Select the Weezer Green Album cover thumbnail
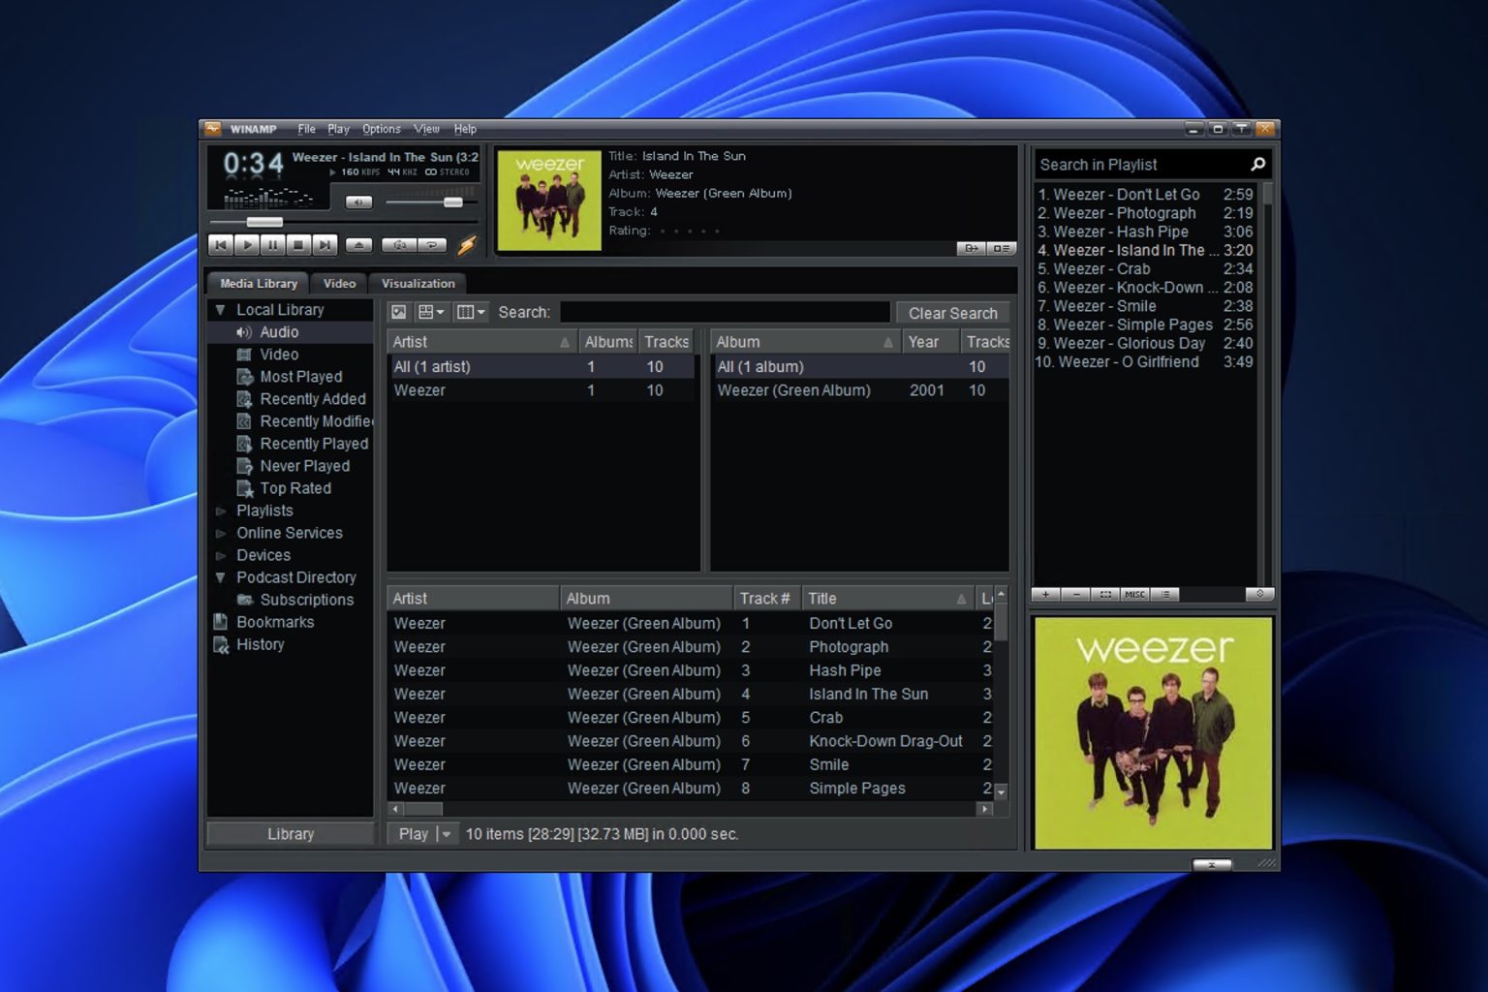 (1152, 733)
